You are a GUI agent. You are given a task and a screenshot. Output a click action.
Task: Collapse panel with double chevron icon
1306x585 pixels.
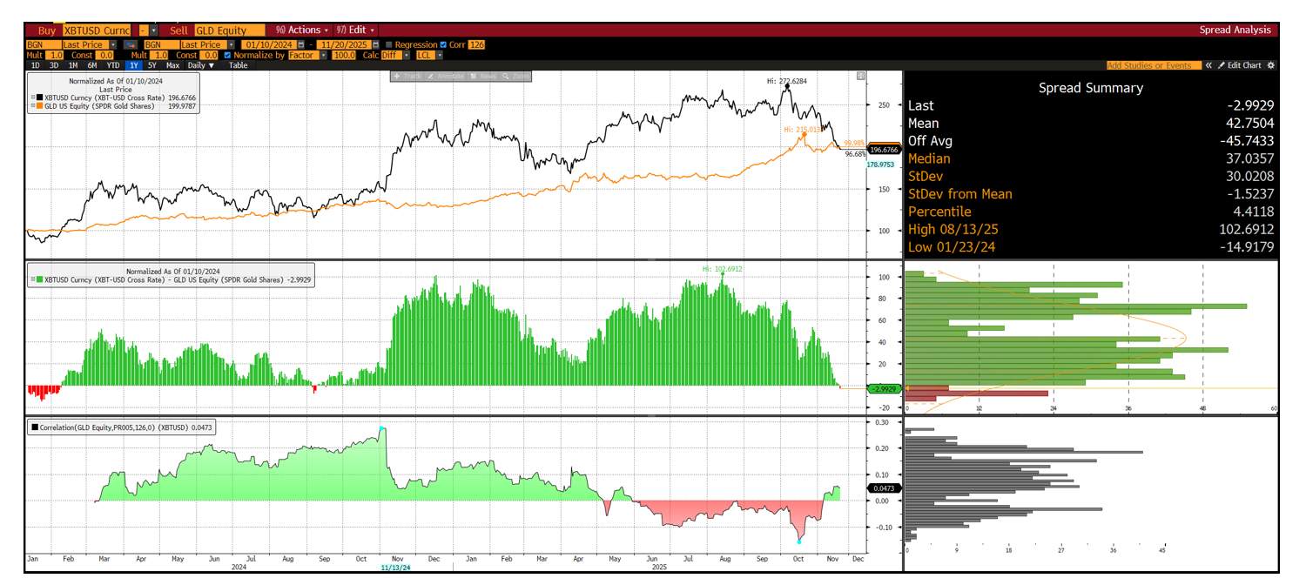point(1208,65)
